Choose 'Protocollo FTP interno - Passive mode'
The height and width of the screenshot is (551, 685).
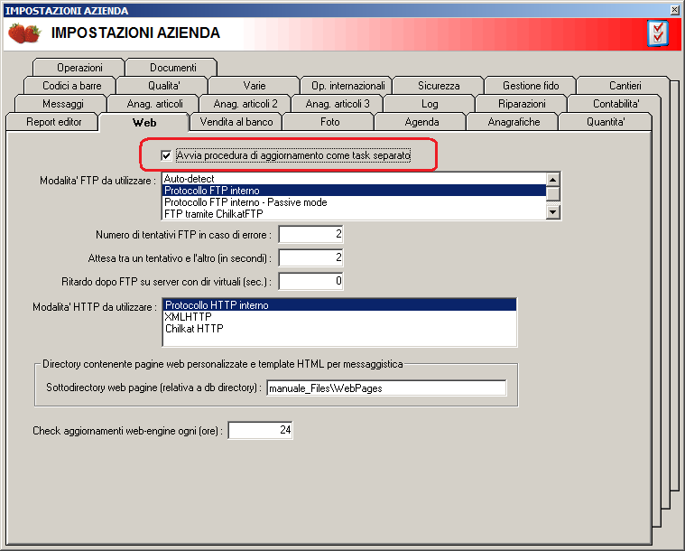tap(354, 202)
